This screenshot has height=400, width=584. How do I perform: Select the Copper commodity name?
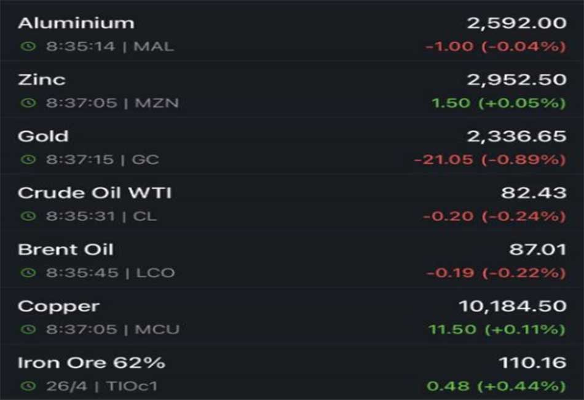58,307
